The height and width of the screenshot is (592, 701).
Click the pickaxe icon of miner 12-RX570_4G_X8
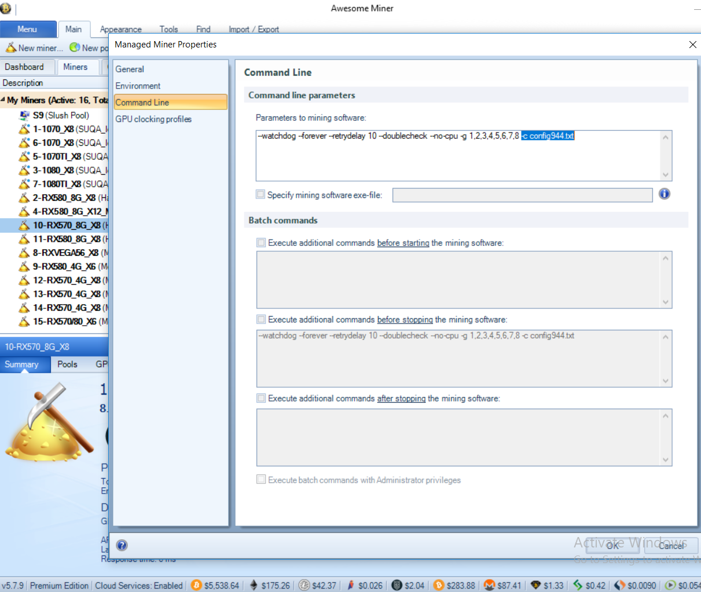(x=24, y=280)
